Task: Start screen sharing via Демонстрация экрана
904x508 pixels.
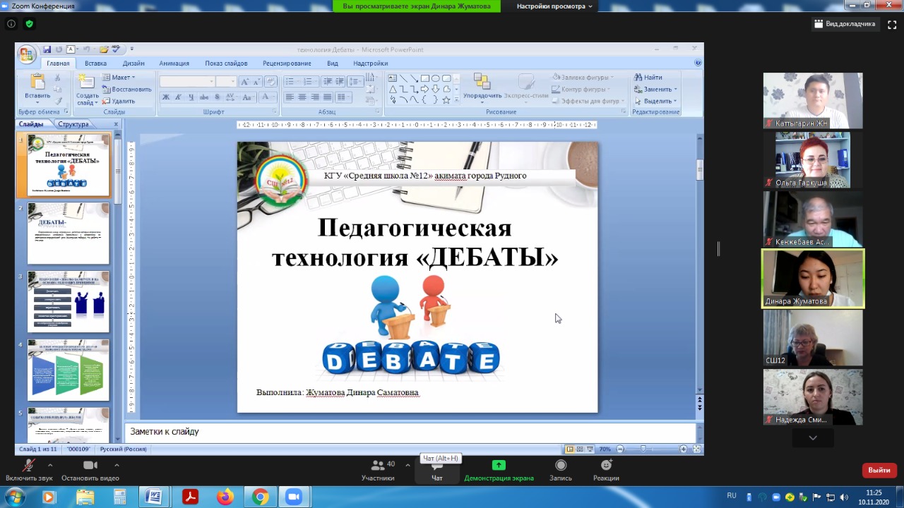Action: point(499,469)
